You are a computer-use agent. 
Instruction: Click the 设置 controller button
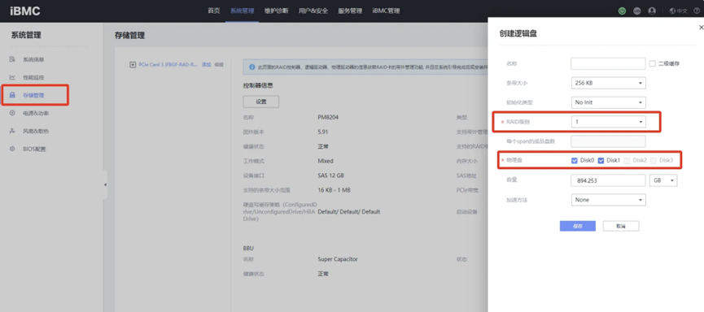pos(261,102)
